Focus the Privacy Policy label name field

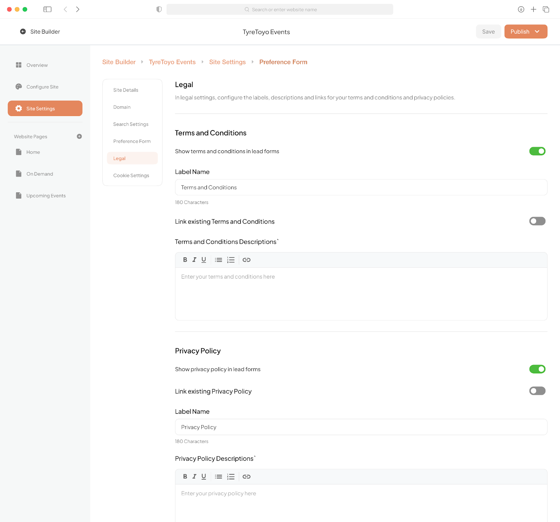[361, 427]
